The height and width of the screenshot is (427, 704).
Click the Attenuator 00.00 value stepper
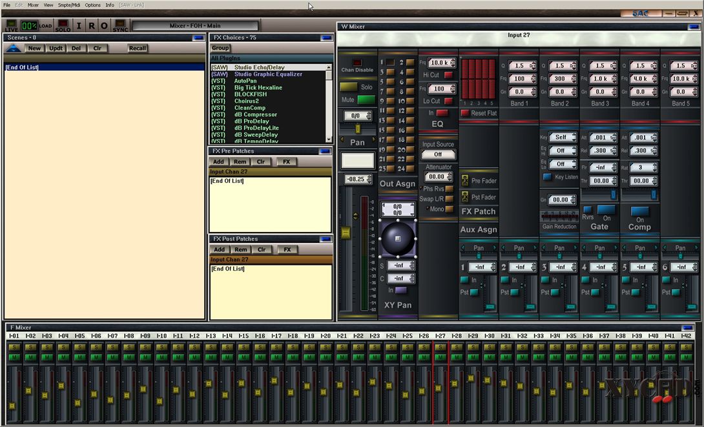[438, 177]
